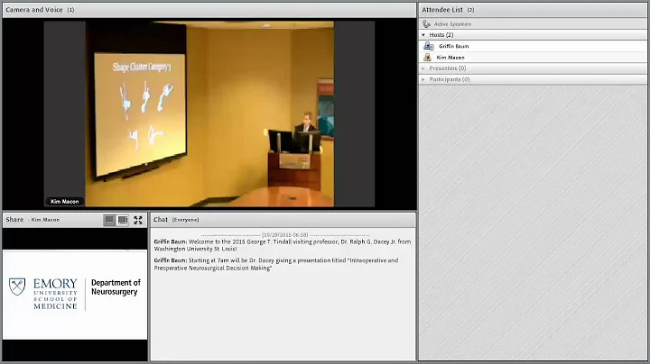The width and height of the screenshot is (650, 364).
Task: Click the '(Everyone)' chat audience label
Action: [x=185, y=220]
